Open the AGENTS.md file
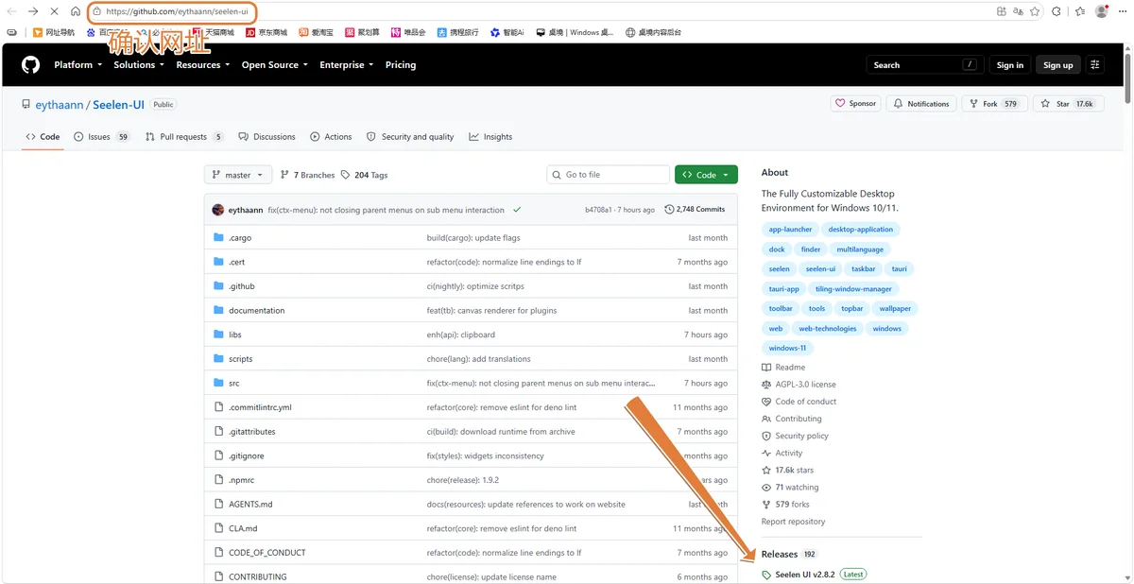Image resolution: width=1134 pixels, height=584 pixels. [x=250, y=504]
